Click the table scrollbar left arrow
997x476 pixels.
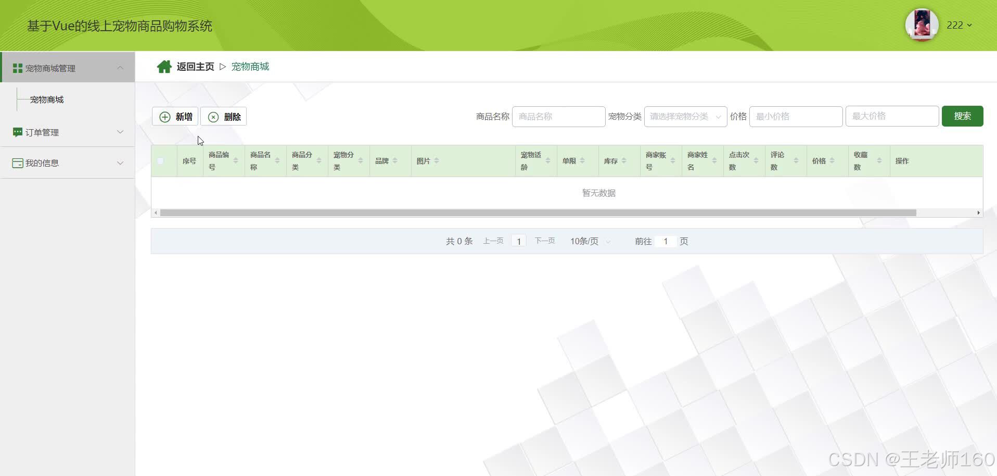156,213
